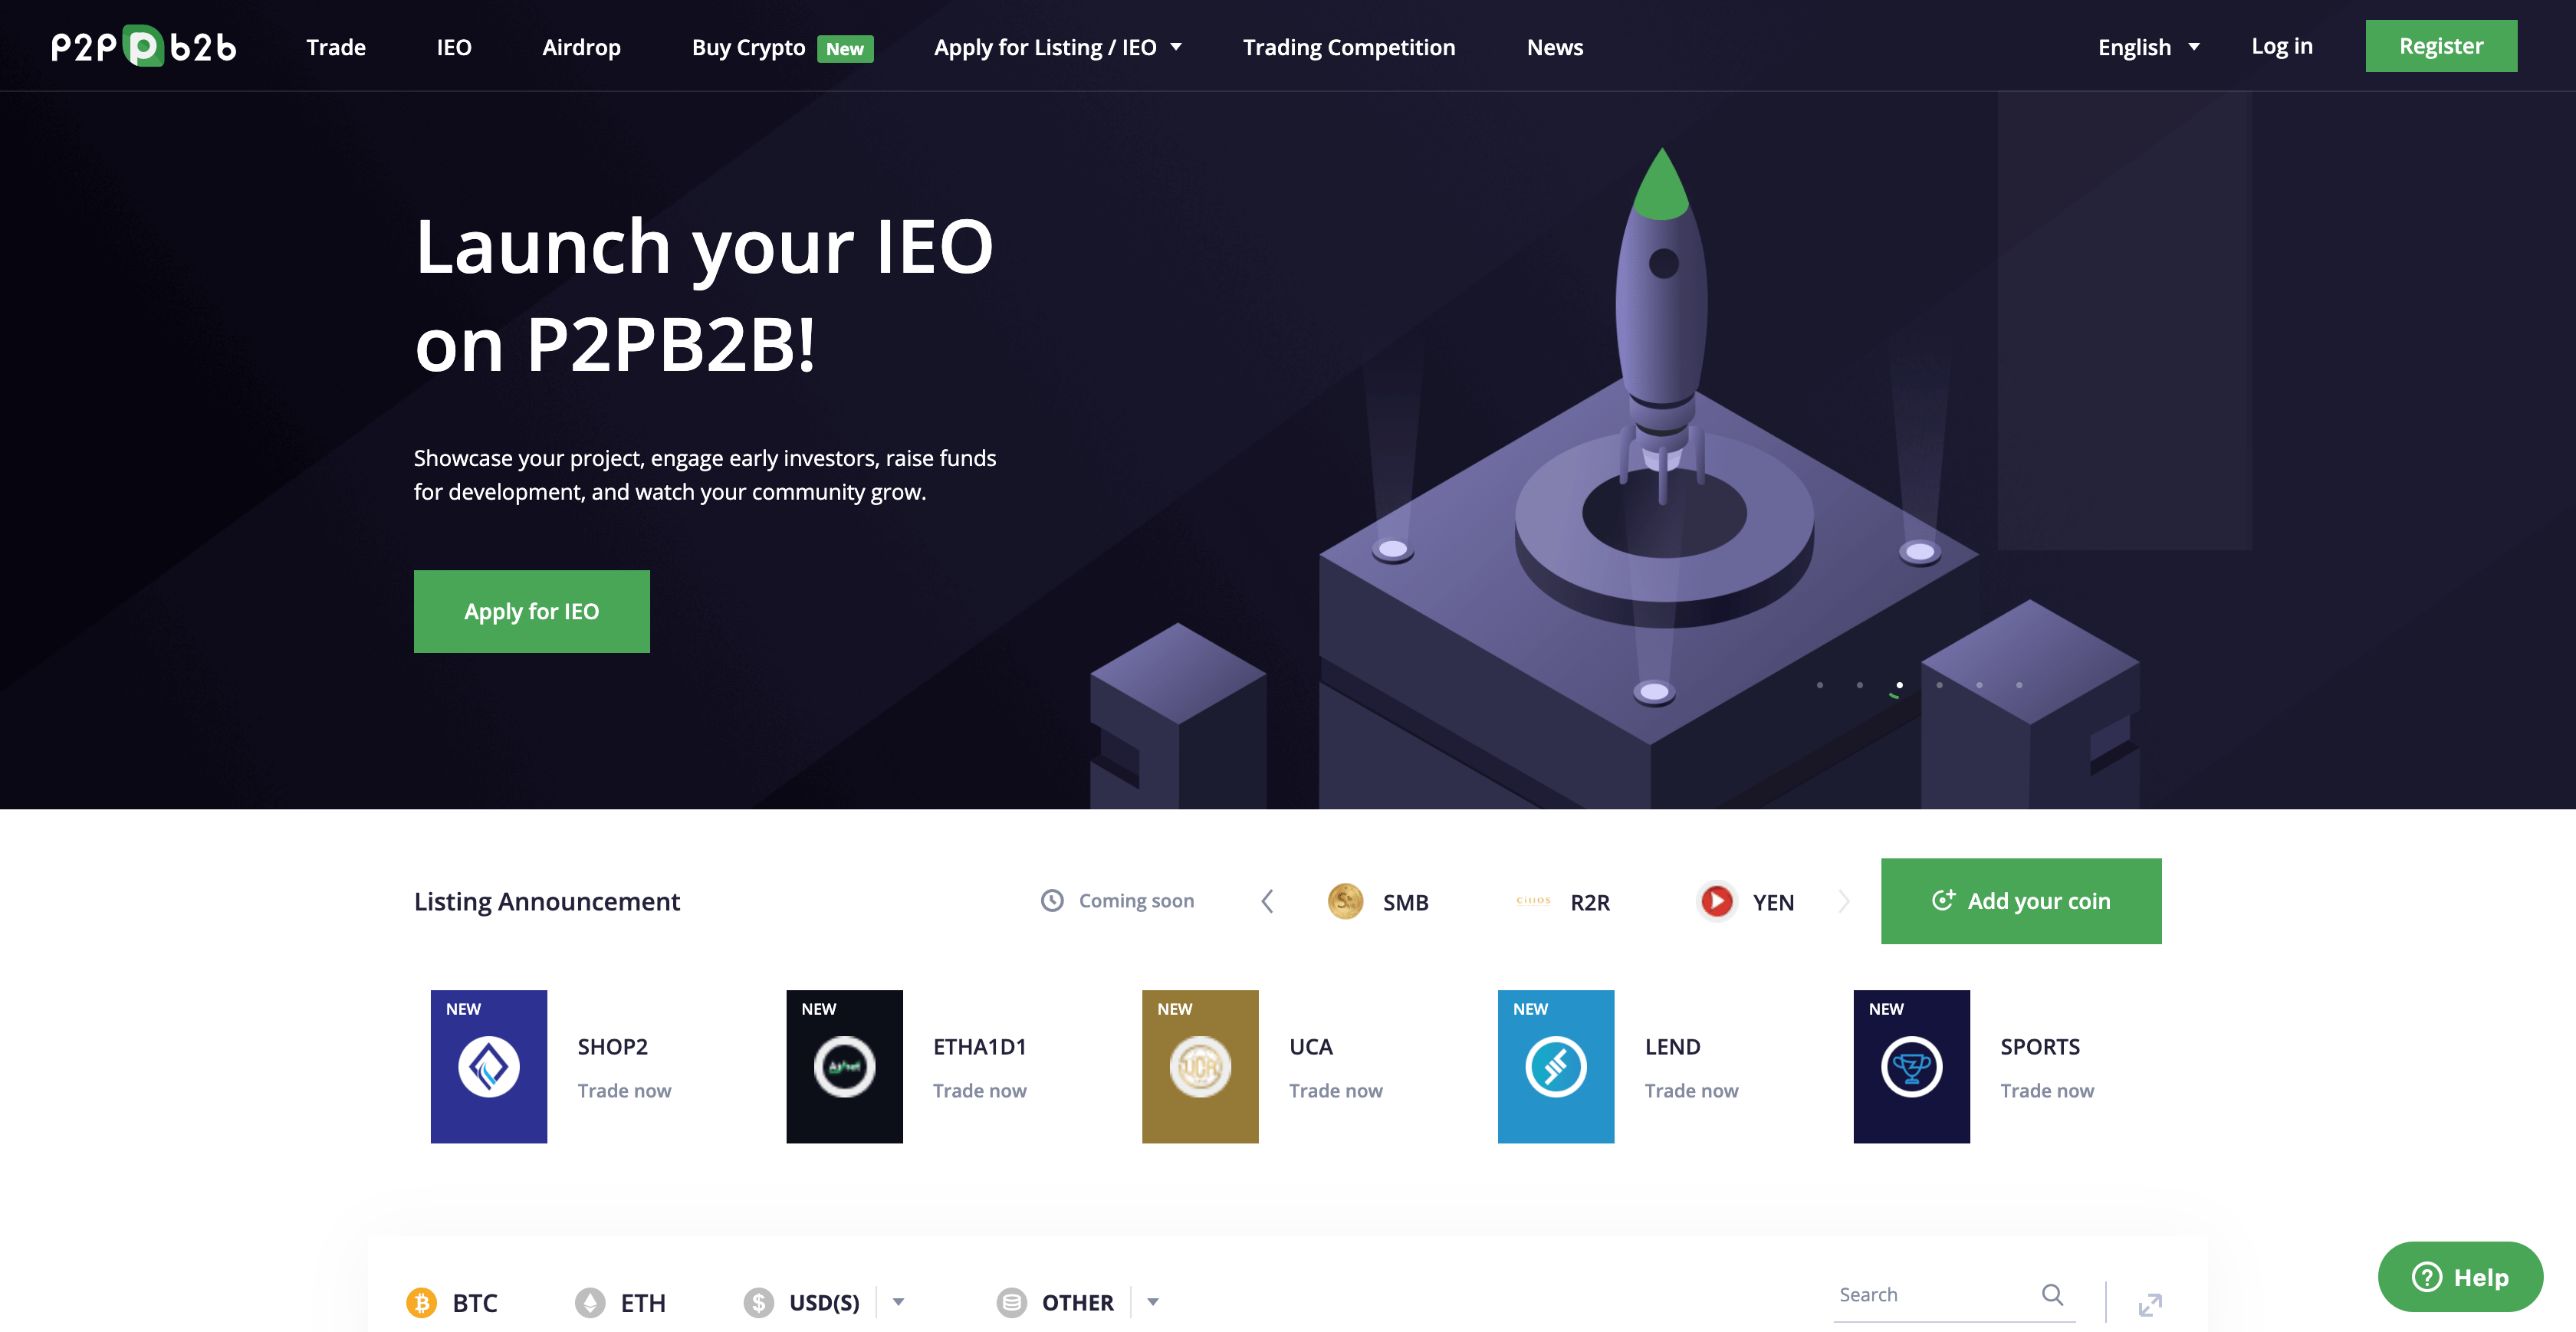Expand the Apply for Listing dropdown
The width and height of the screenshot is (2576, 1332).
point(1178,46)
